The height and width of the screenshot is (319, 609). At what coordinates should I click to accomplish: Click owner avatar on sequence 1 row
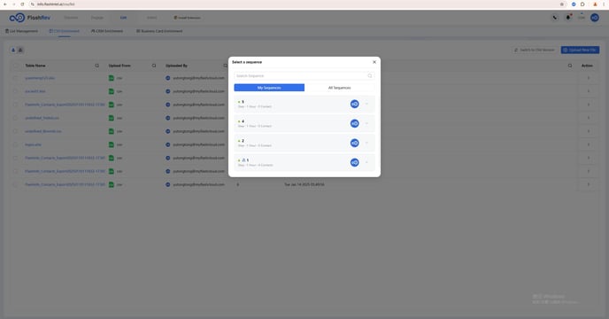(x=355, y=162)
